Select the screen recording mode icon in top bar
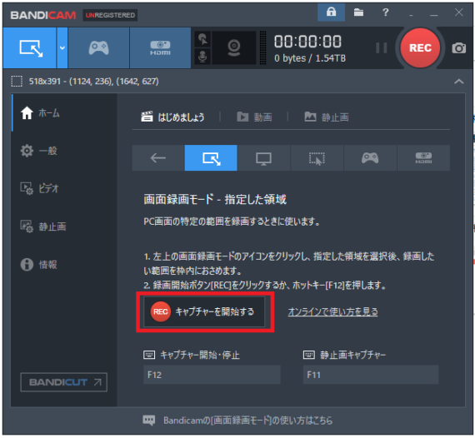The height and width of the screenshot is (438, 475). (x=30, y=47)
